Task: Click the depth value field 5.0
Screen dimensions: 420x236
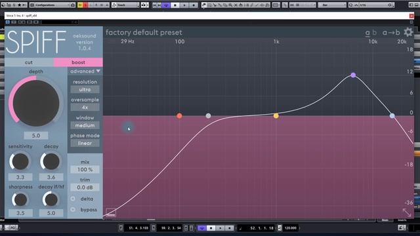Action: [36, 136]
